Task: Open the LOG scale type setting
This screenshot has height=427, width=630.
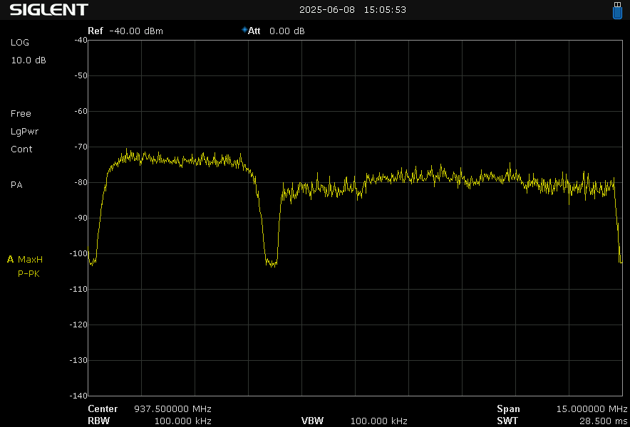Action: [x=20, y=42]
